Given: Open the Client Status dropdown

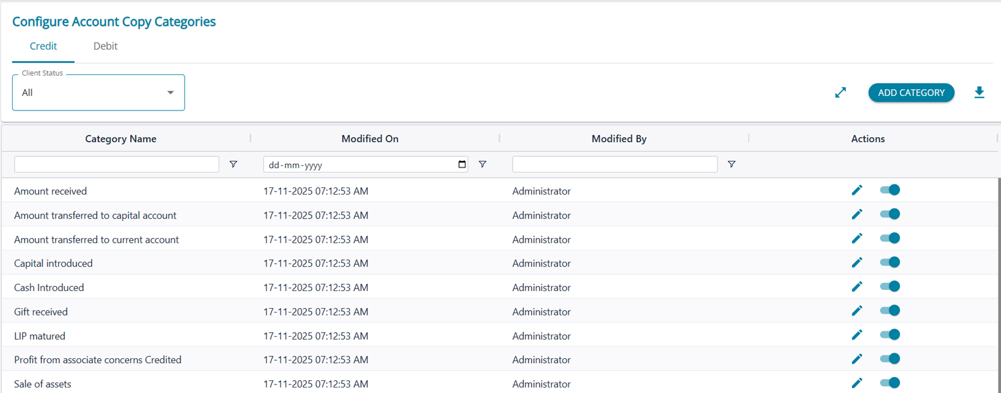Looking at the screenshot, I should coord(98,93).
